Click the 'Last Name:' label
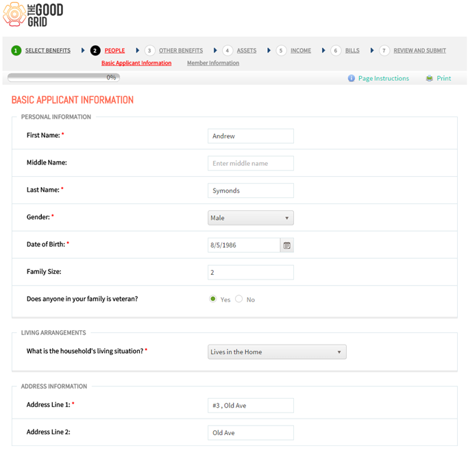Screen dimensions: 468x457 [x=43, y=190]
